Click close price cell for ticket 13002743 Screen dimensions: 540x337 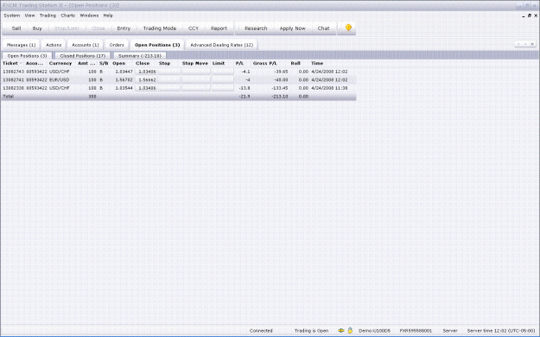(x=146, y=72)
